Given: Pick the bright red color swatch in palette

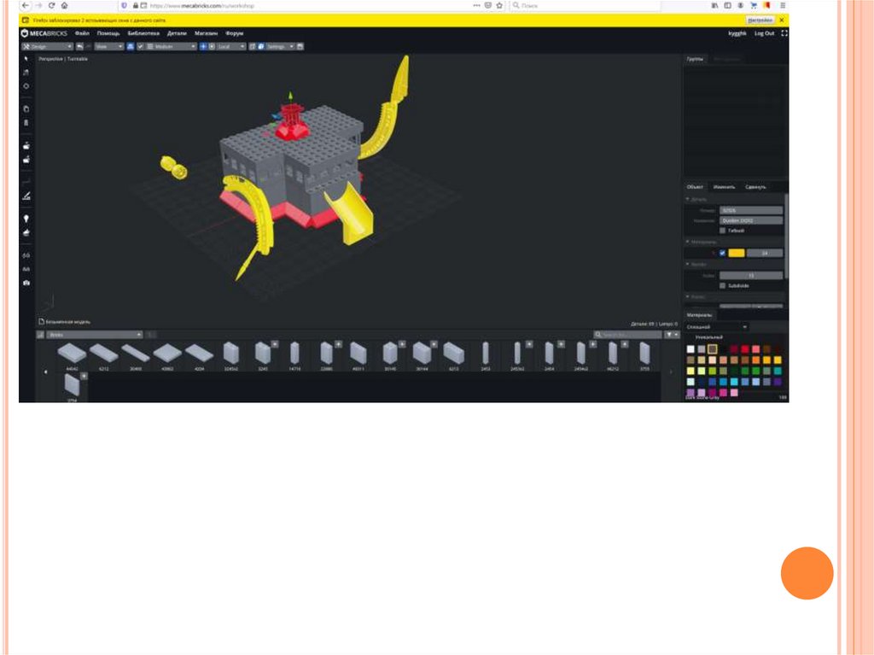Looking at the screenshot, I should coord(745,349).
